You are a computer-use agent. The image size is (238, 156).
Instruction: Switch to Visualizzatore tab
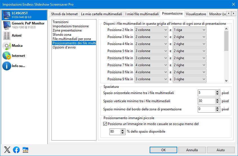[x=196, y=14]
